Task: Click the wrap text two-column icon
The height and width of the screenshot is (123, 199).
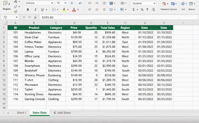Action: coord(122,3)
